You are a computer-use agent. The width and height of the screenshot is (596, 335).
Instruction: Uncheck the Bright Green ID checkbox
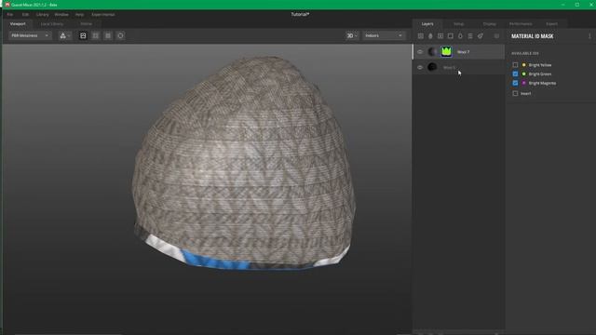coord(515,74)
